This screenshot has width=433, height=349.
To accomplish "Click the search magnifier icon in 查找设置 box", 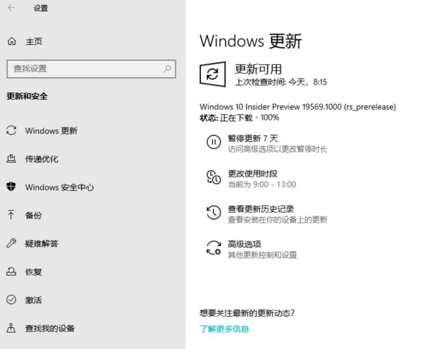I will [x=167, y=69].
